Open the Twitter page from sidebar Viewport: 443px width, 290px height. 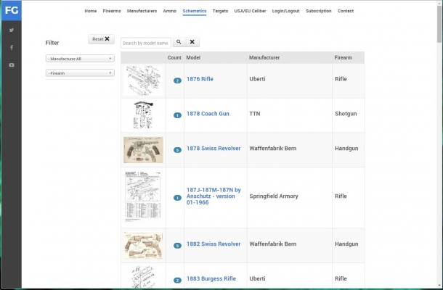[12, 30]
